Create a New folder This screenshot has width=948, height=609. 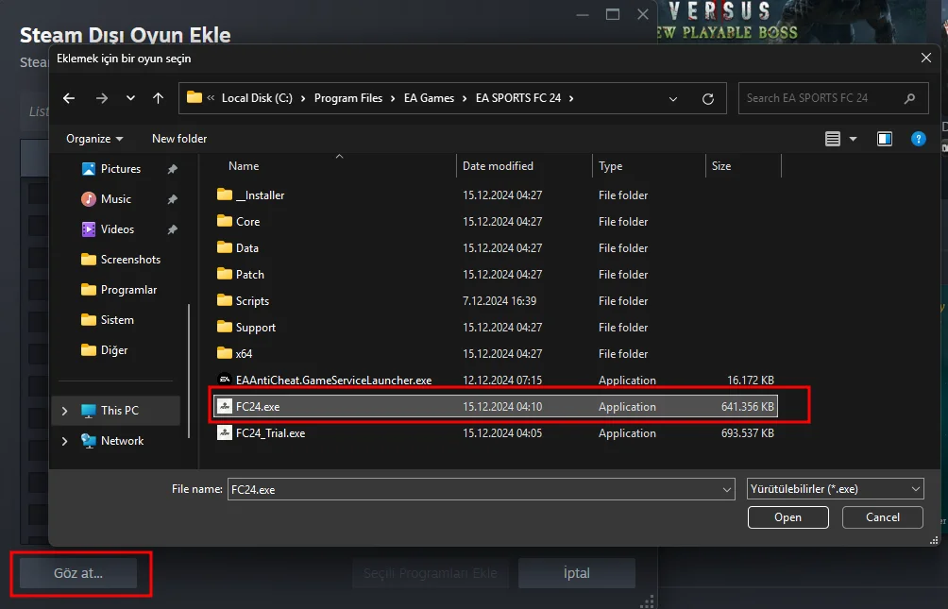pyautogui.click(x=179, y=139)
